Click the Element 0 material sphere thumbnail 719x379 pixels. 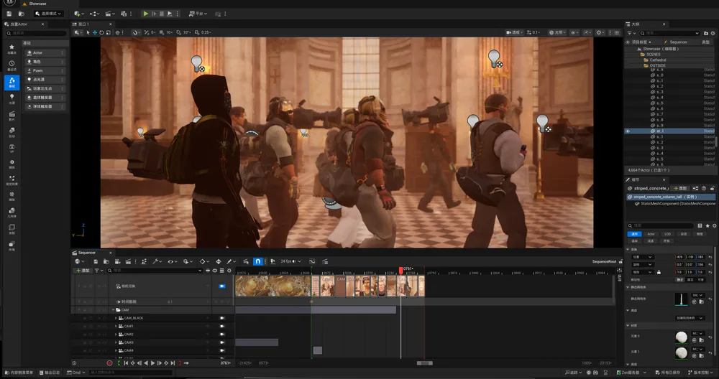682,337
